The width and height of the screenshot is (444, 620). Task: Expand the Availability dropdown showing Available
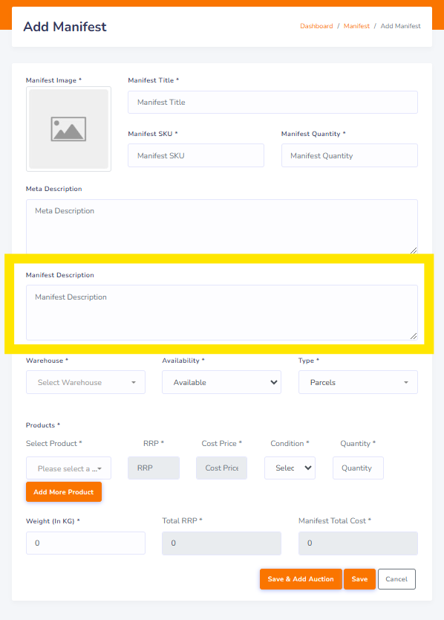point(221,382)
